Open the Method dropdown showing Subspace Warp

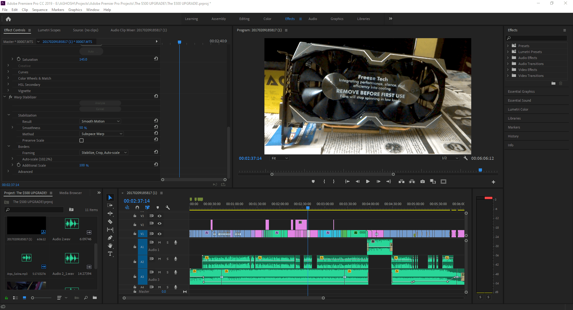click(101, 134)
